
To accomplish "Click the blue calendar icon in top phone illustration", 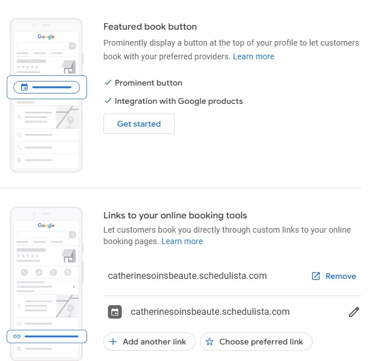I will (x=24, y=87).
